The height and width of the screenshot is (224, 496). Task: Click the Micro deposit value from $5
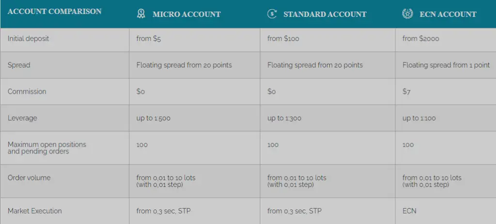149,39
